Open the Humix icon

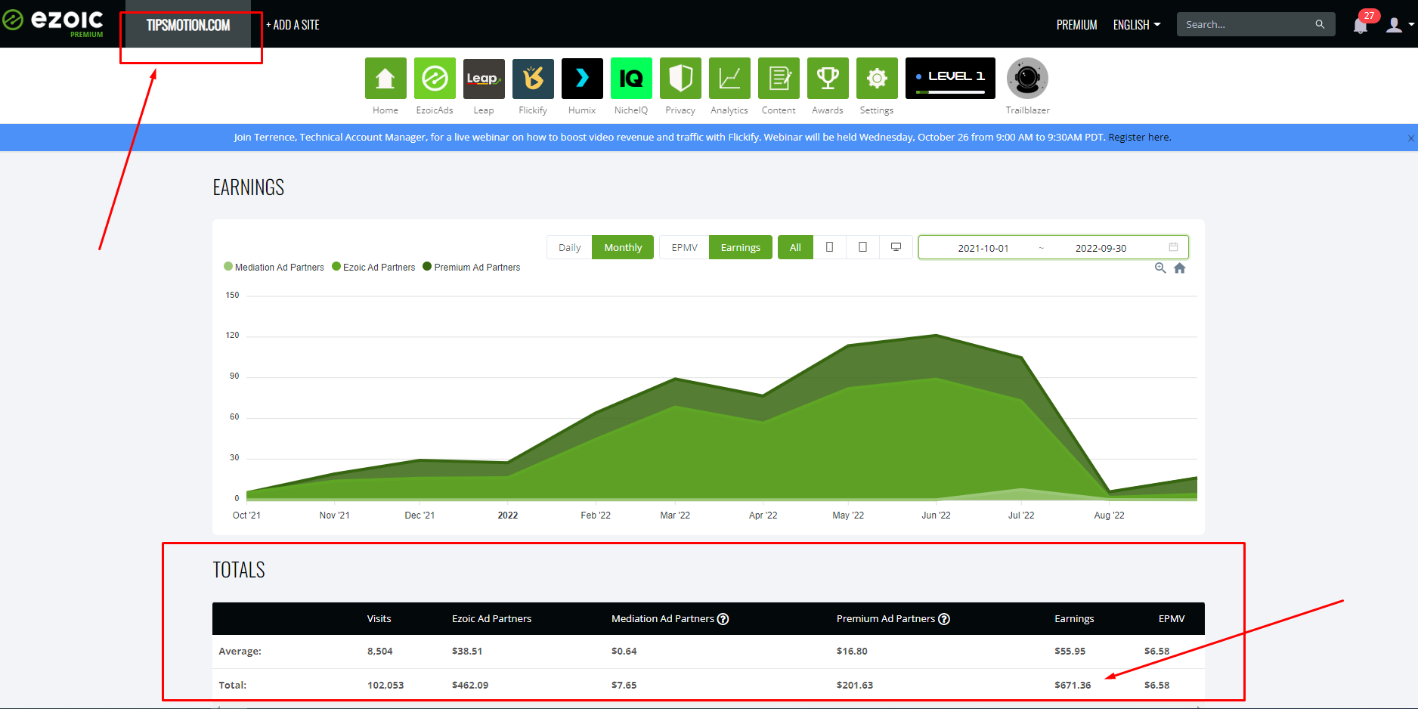click(x=582, y=79)
